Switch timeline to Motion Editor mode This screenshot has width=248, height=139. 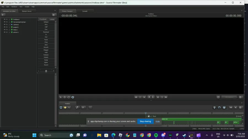[65, 107]
